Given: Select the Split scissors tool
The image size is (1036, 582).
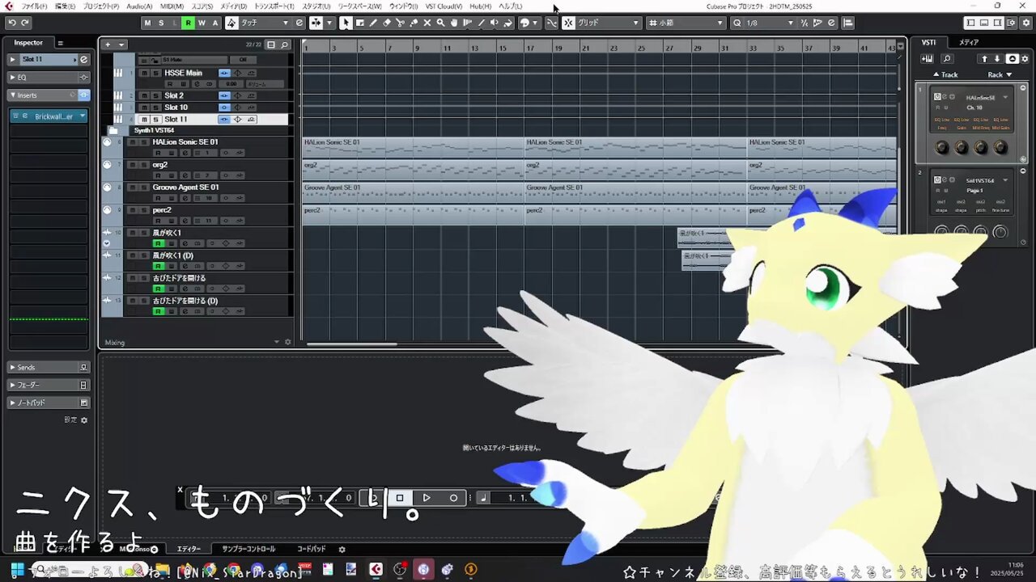Looking at the screenshot, I should click(401, 23).
